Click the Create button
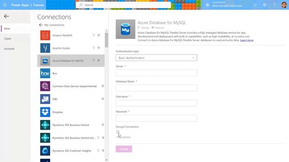289x162 pixels. (x=124, y=149)
